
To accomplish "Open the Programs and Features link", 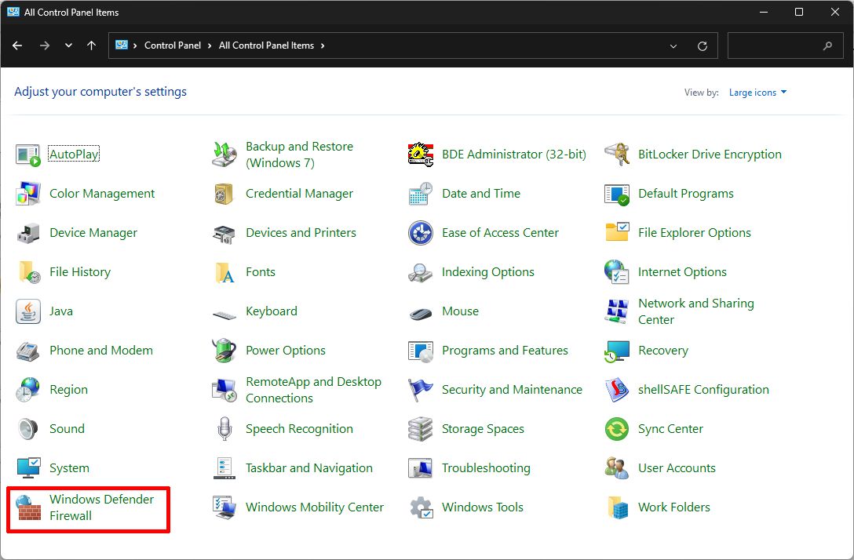I will (505, 351).
